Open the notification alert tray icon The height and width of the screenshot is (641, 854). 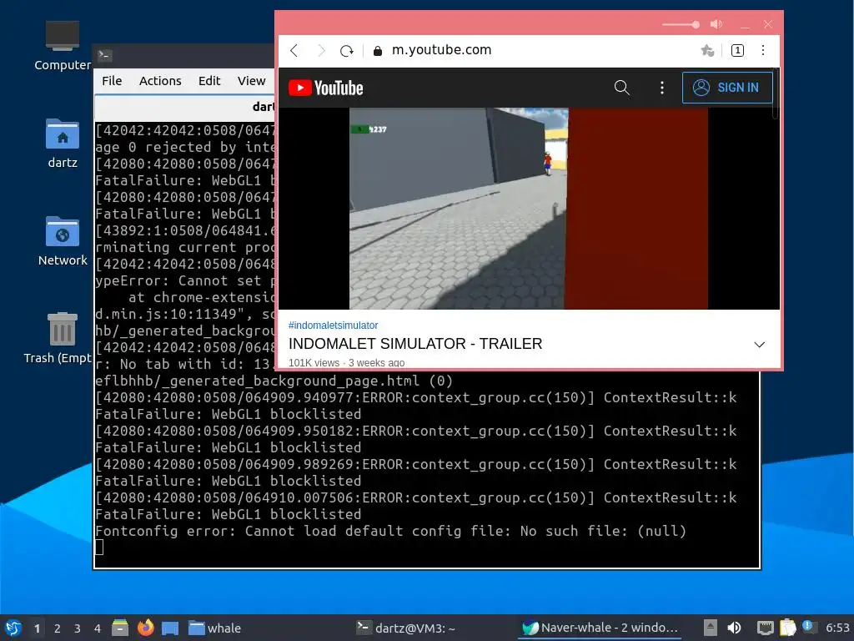[x=809, y=627]
